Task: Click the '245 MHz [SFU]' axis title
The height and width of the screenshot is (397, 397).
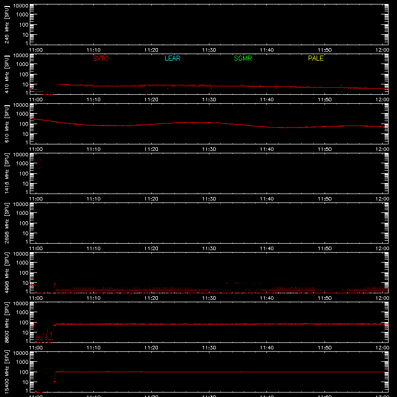Action: click(7, 24)
